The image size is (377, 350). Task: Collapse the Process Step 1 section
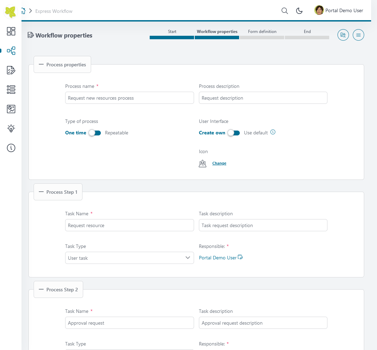click(x=58, y=192)
